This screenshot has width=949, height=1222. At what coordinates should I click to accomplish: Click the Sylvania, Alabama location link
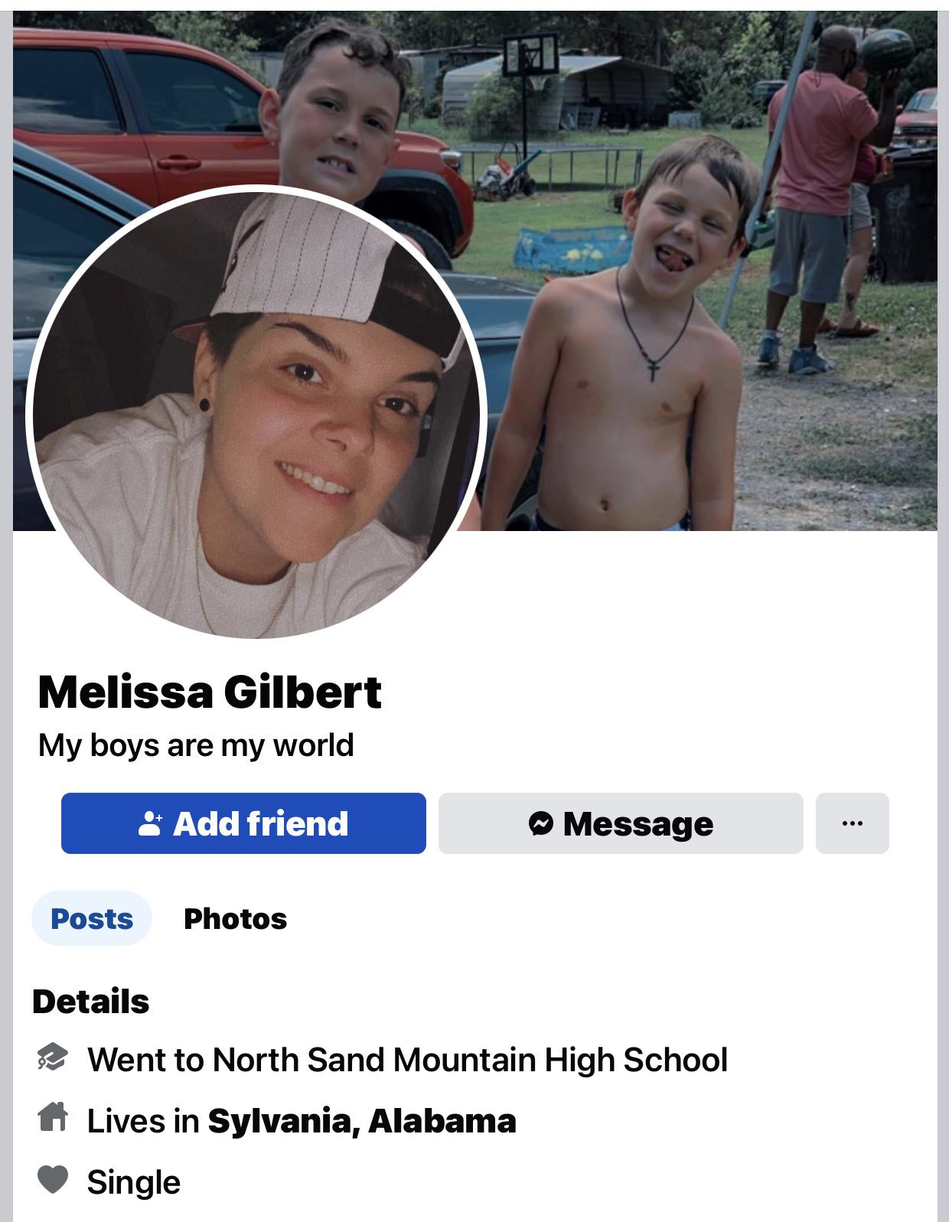[362, 1121]
